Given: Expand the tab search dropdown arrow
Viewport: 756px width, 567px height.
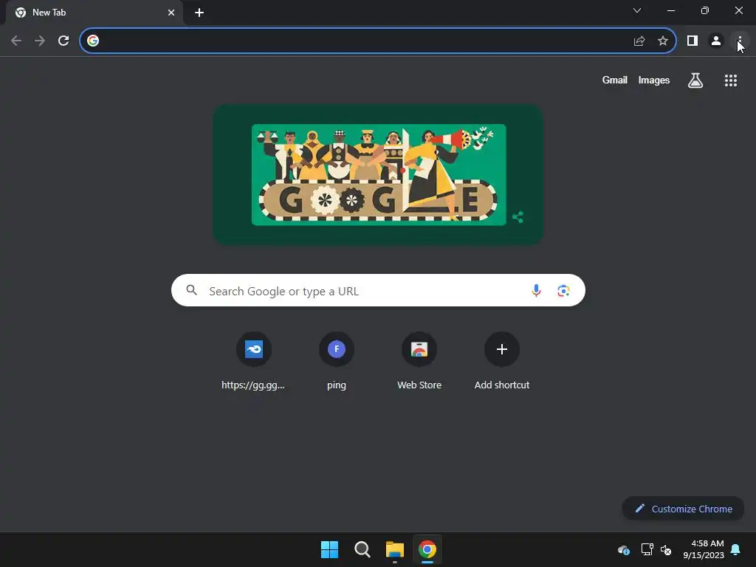Looking at the screenshot, I should (x=637, y=10).
